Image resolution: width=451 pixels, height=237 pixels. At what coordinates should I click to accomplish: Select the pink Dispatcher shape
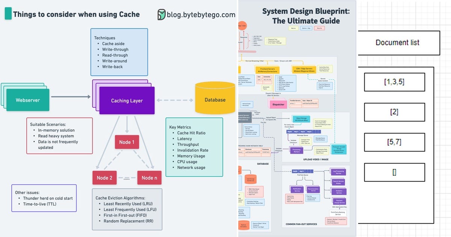point(278,104)
